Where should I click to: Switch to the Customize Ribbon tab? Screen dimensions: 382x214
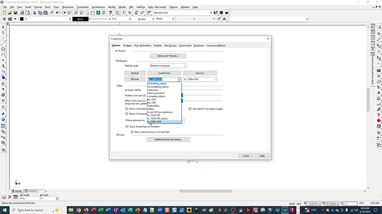tap(215, 45)
